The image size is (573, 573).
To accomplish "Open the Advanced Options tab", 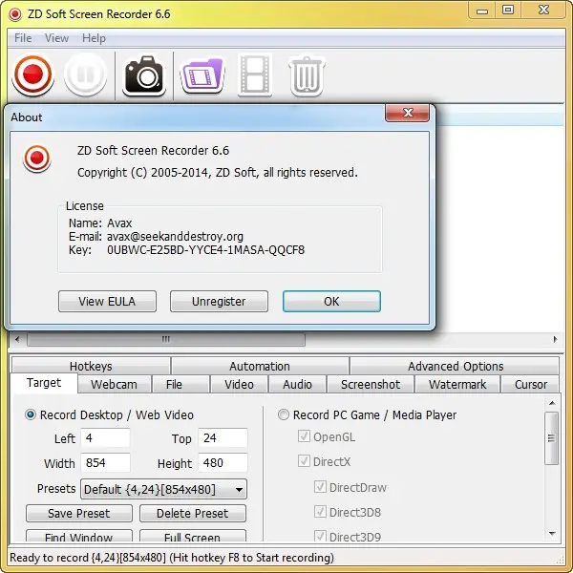I will [x=456, y=366].
